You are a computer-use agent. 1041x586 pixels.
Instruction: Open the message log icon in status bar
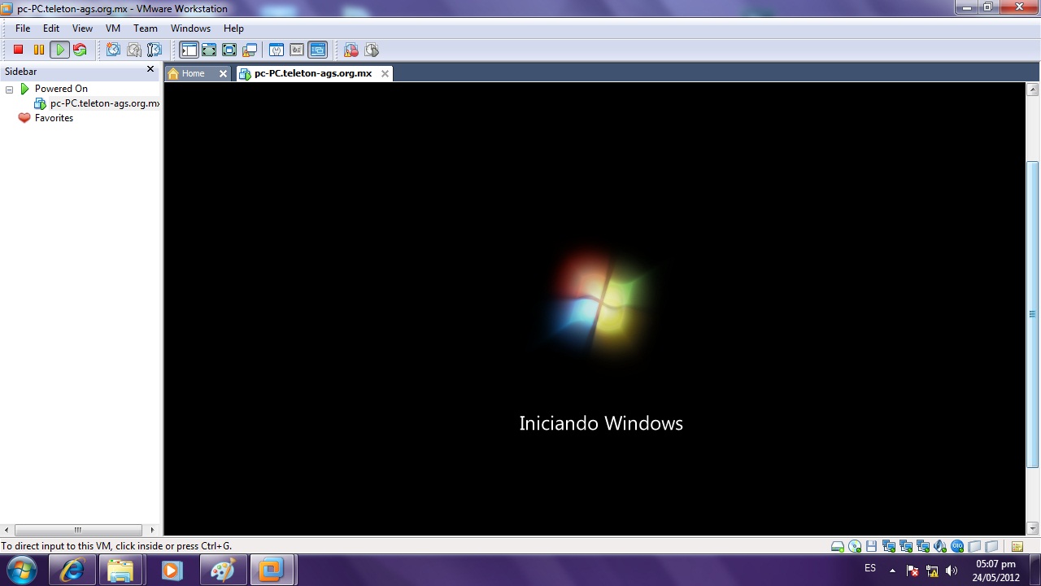1017,546
